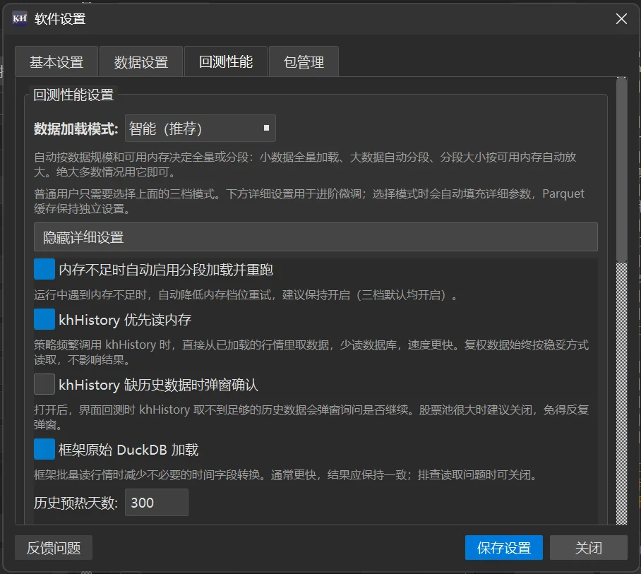Click the 历史预热天数: label

pos(76,503)
